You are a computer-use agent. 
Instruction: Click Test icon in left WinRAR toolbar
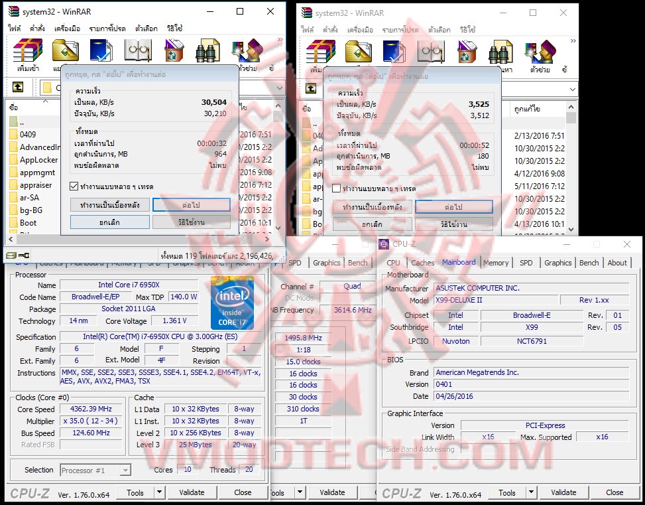(101, 50)
